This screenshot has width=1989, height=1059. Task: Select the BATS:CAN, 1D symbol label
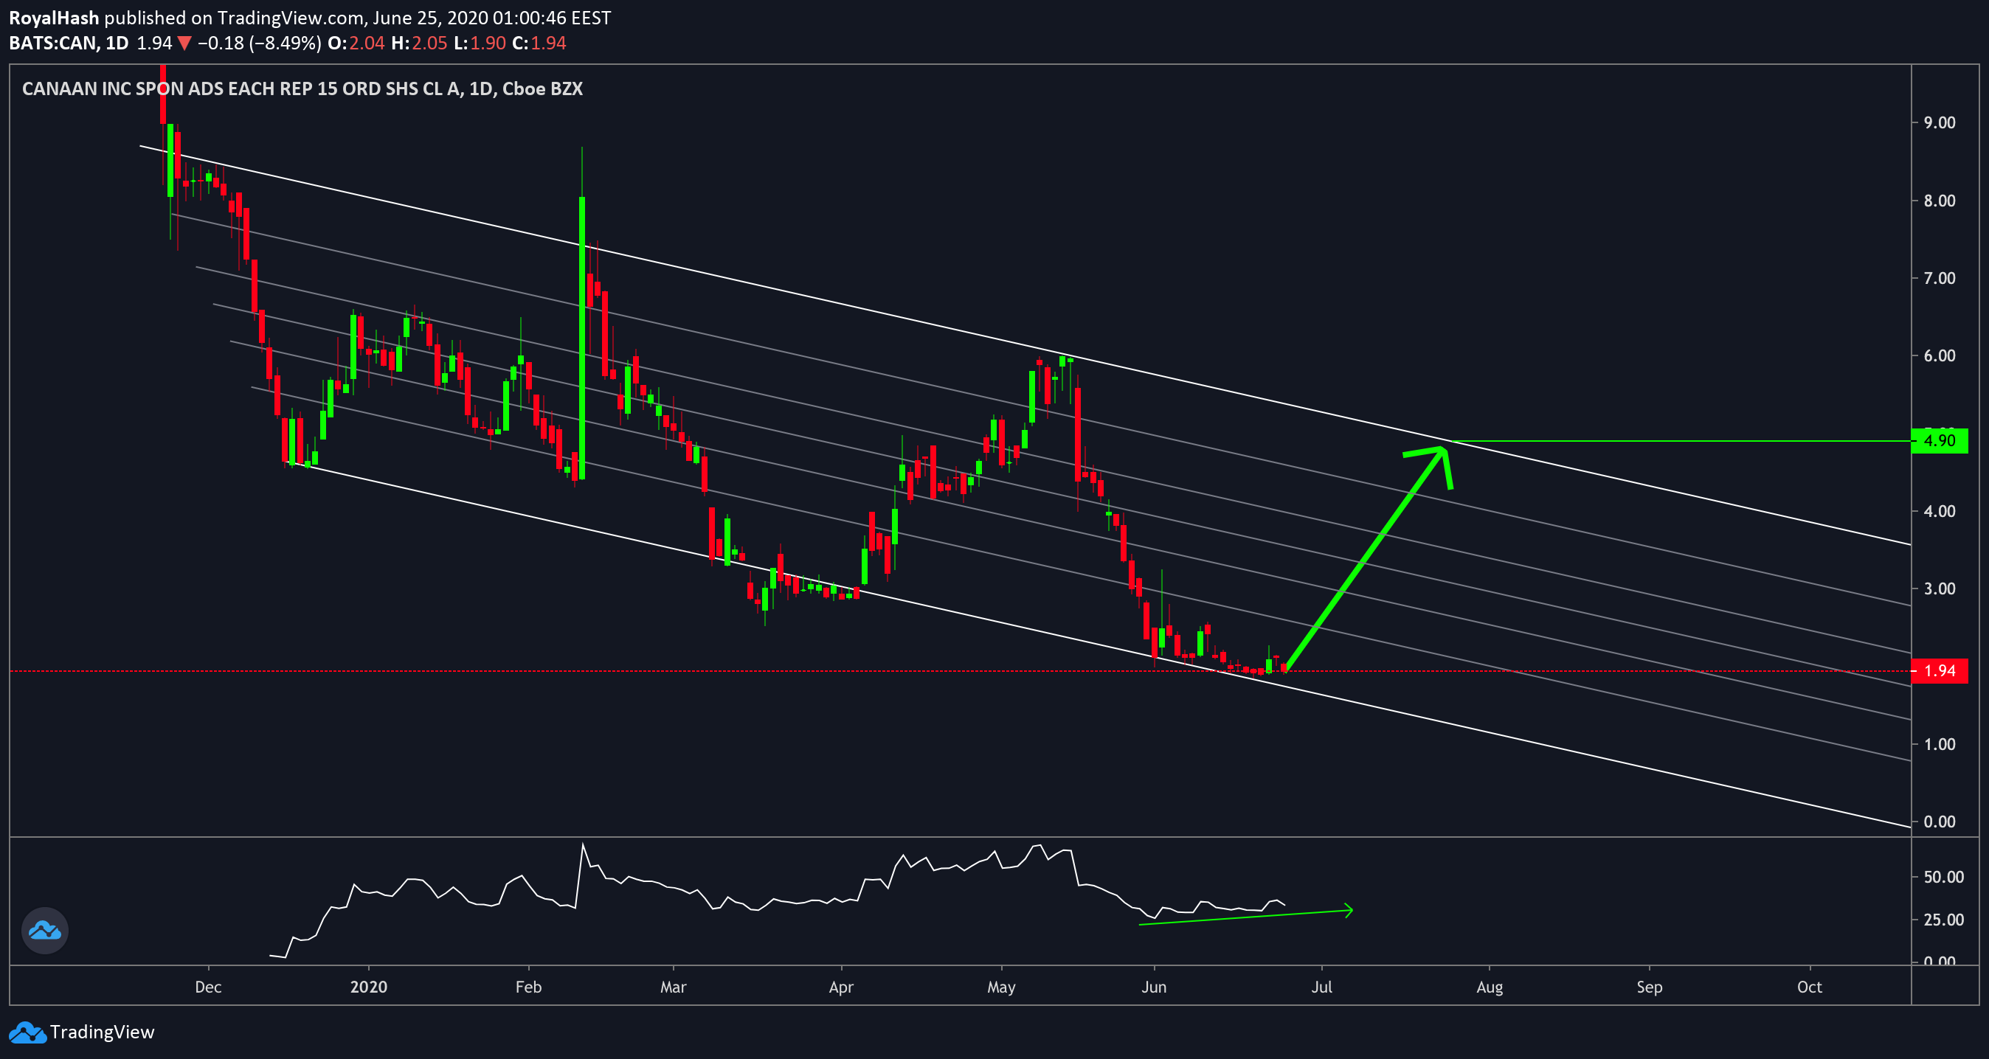[x=69, y=44]
